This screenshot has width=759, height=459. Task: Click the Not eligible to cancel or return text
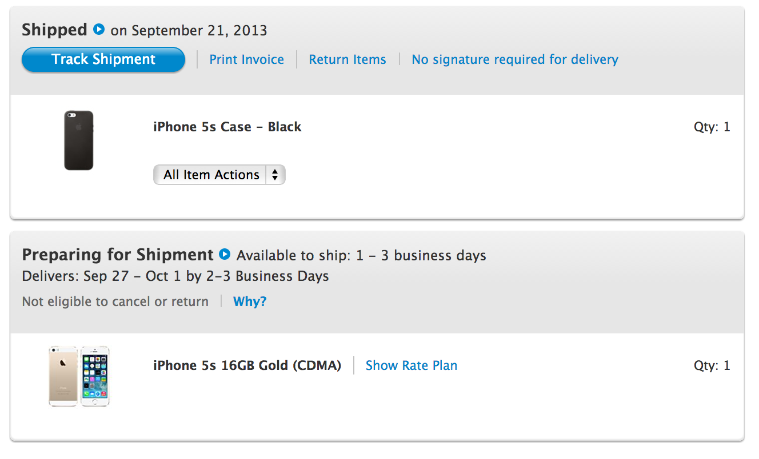115,301
